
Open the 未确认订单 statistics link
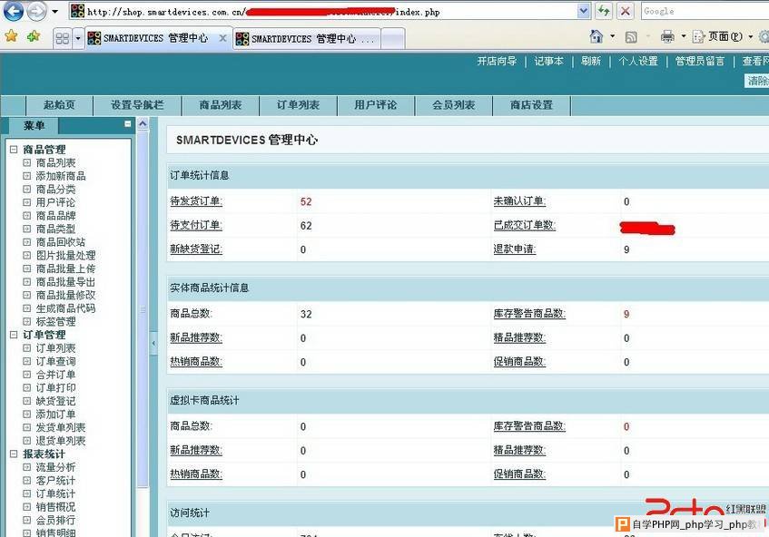[519, 200]
